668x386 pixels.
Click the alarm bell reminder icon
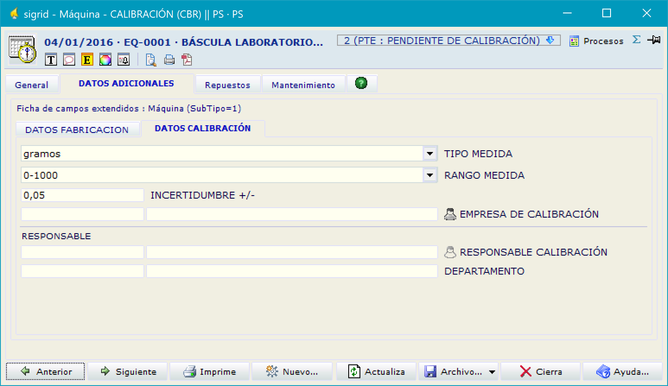124,60
